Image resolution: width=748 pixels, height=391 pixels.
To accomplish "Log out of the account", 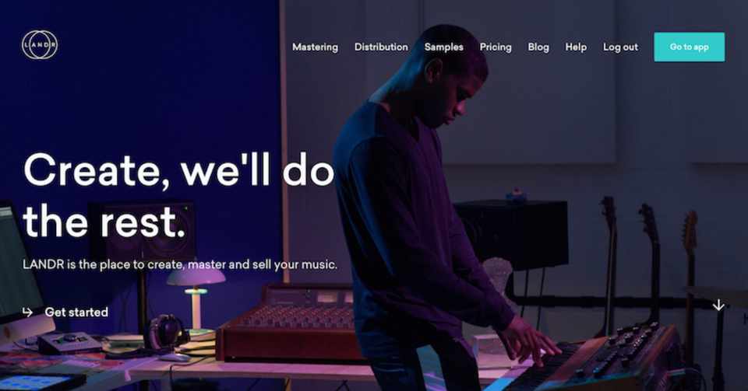I will click(621, 47).
